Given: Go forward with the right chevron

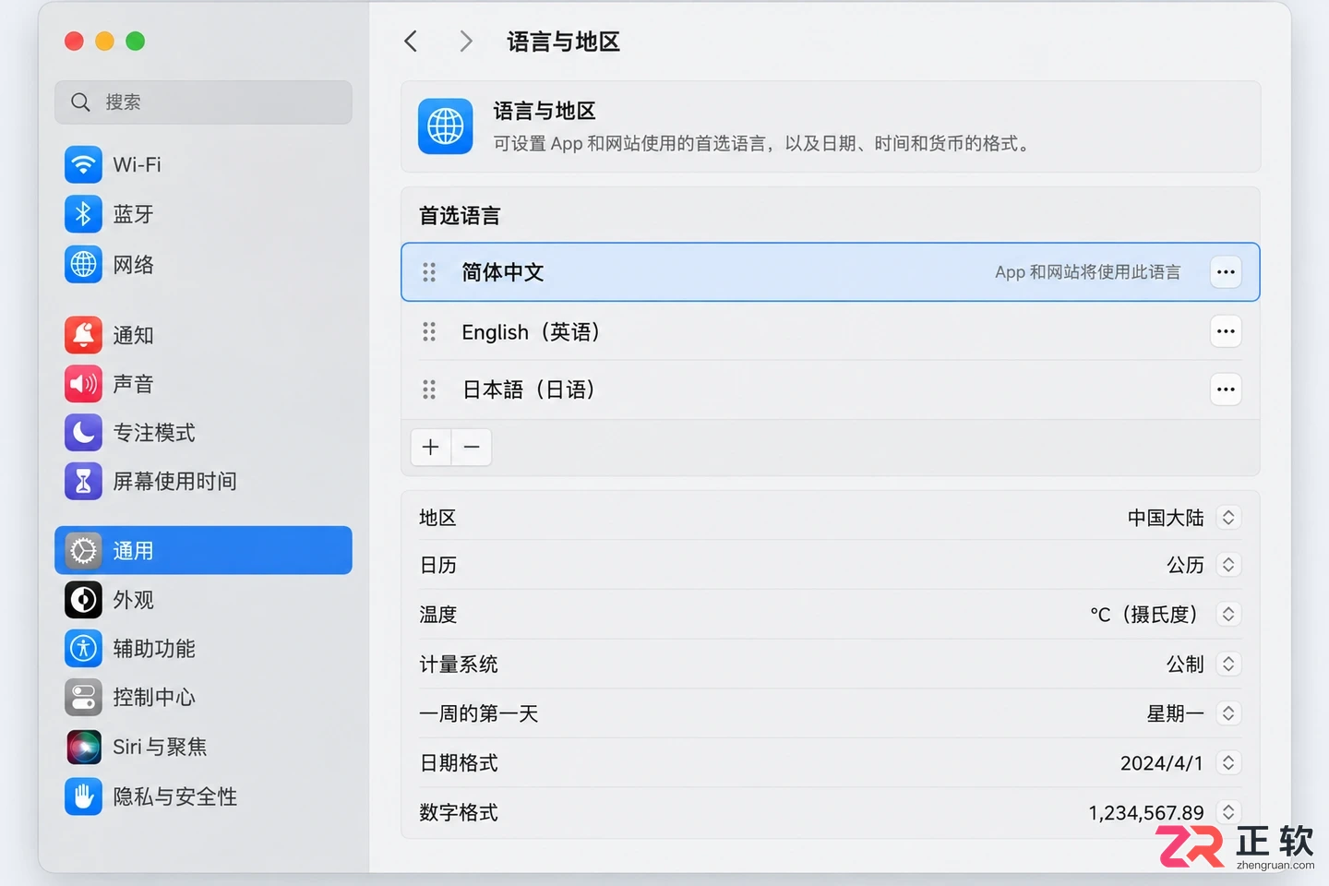Looking at the screenshot, I should (466, 42).
